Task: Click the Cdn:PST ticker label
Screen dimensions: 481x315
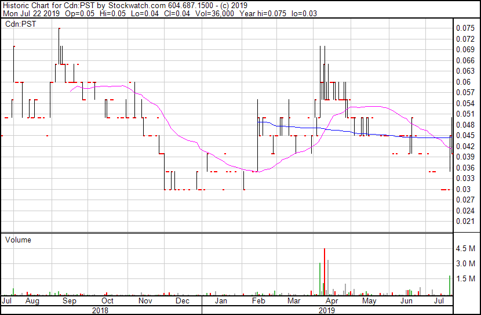Action: click(x=19, y=24)
